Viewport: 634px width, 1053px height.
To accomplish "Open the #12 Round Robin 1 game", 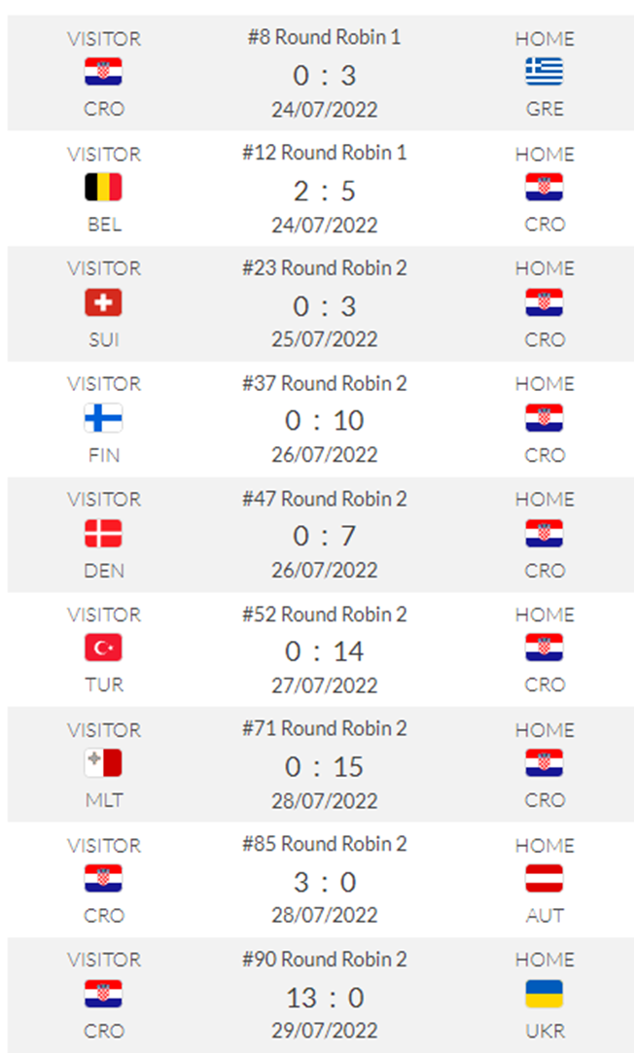I will tap(325, 153).
